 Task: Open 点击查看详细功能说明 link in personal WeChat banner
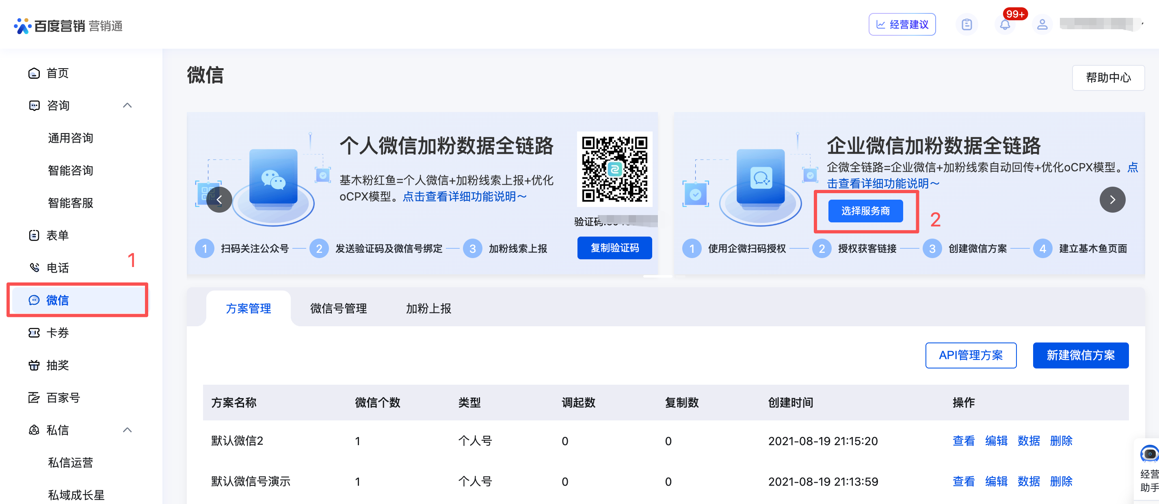pyautogui.click(x=464, y=197)
